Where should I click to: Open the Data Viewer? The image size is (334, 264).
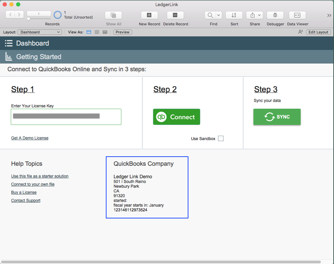click(297, 15)
